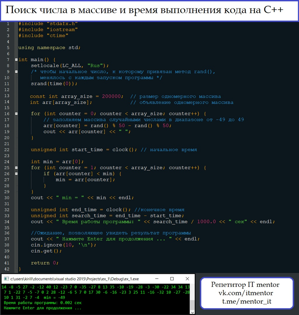
Task: Click the 'Репетитор IT mentor' heading
Action: [245, 285]
